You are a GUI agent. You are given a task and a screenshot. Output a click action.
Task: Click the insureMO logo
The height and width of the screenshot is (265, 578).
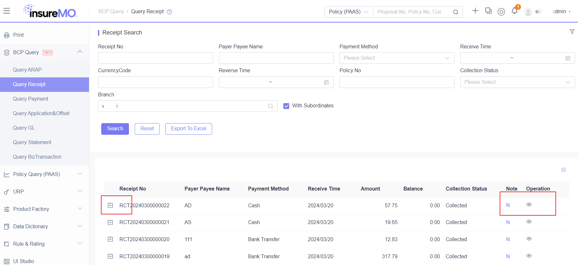tap(50, 11)
